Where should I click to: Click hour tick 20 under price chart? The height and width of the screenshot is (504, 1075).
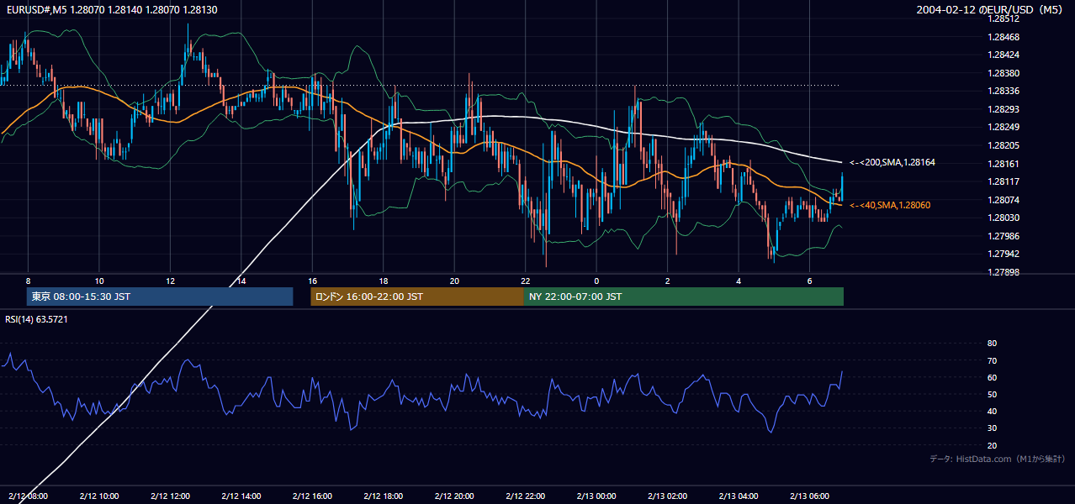(455, 281)
